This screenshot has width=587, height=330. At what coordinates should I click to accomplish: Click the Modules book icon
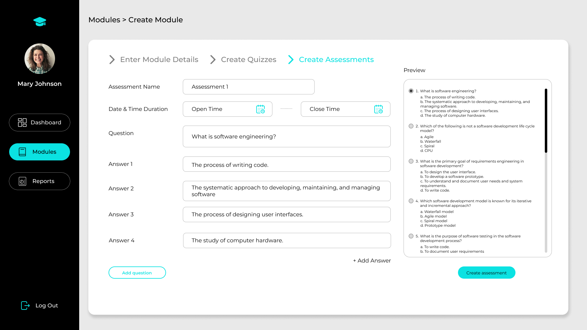22,152
